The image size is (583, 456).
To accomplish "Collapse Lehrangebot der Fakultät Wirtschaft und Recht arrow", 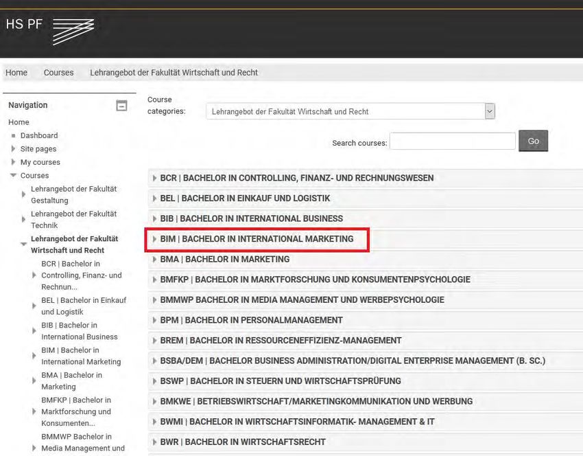I will 23,244.
